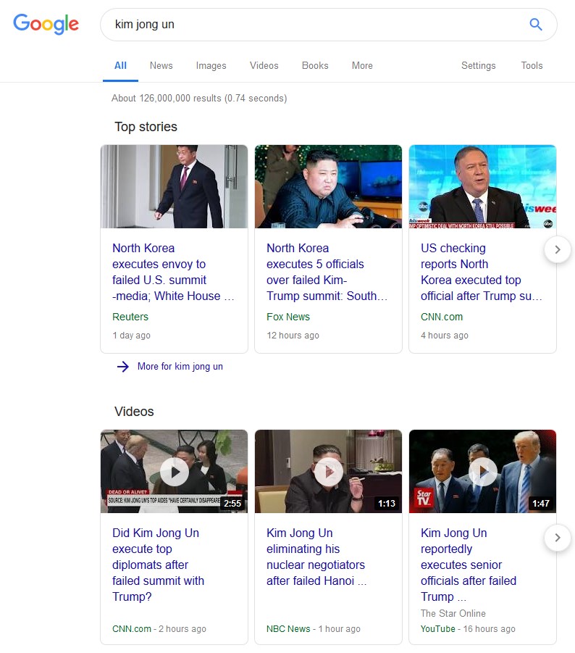The height and width of the screenshot is (653, 575).
Task: Open the Settings menu
Action: [x=478, y=65]
